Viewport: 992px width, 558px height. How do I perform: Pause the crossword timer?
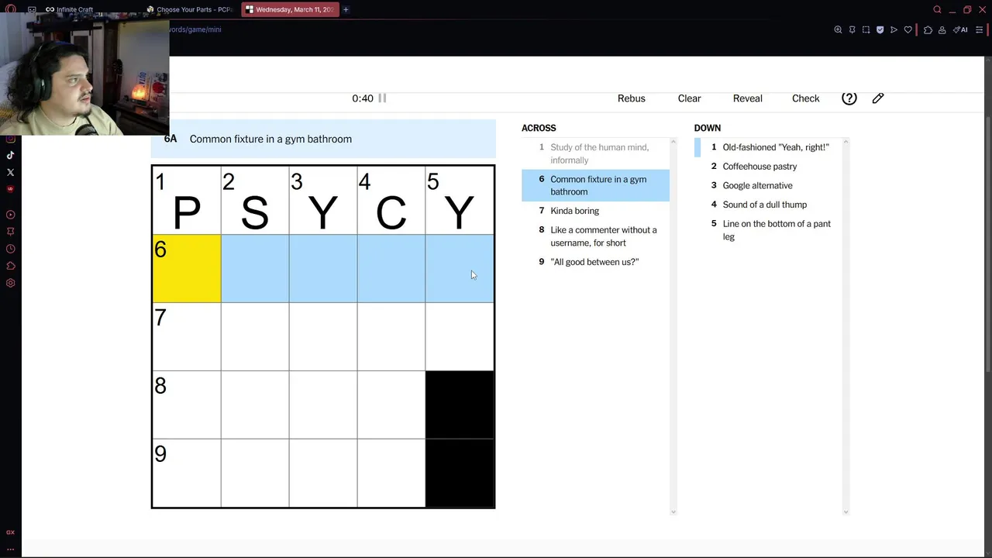click(382, 98)
